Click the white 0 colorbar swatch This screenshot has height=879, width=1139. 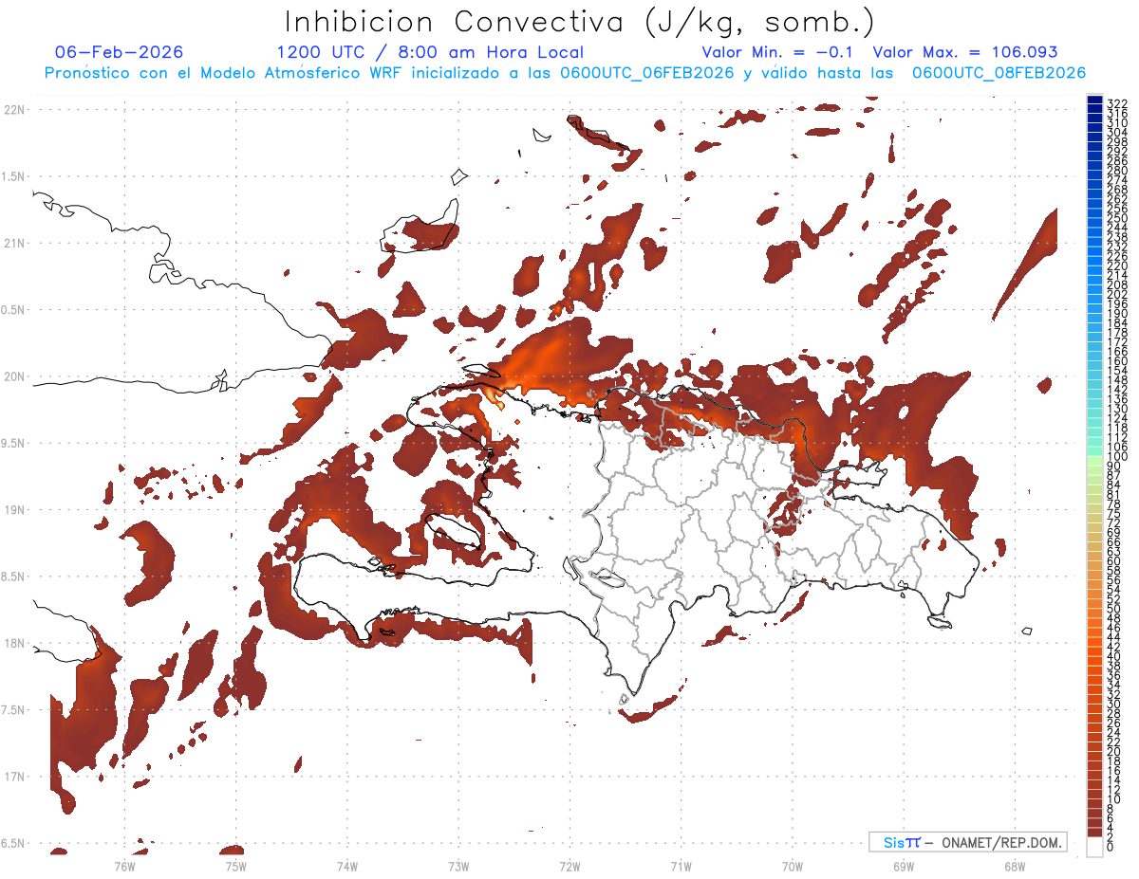(1094, 848)
